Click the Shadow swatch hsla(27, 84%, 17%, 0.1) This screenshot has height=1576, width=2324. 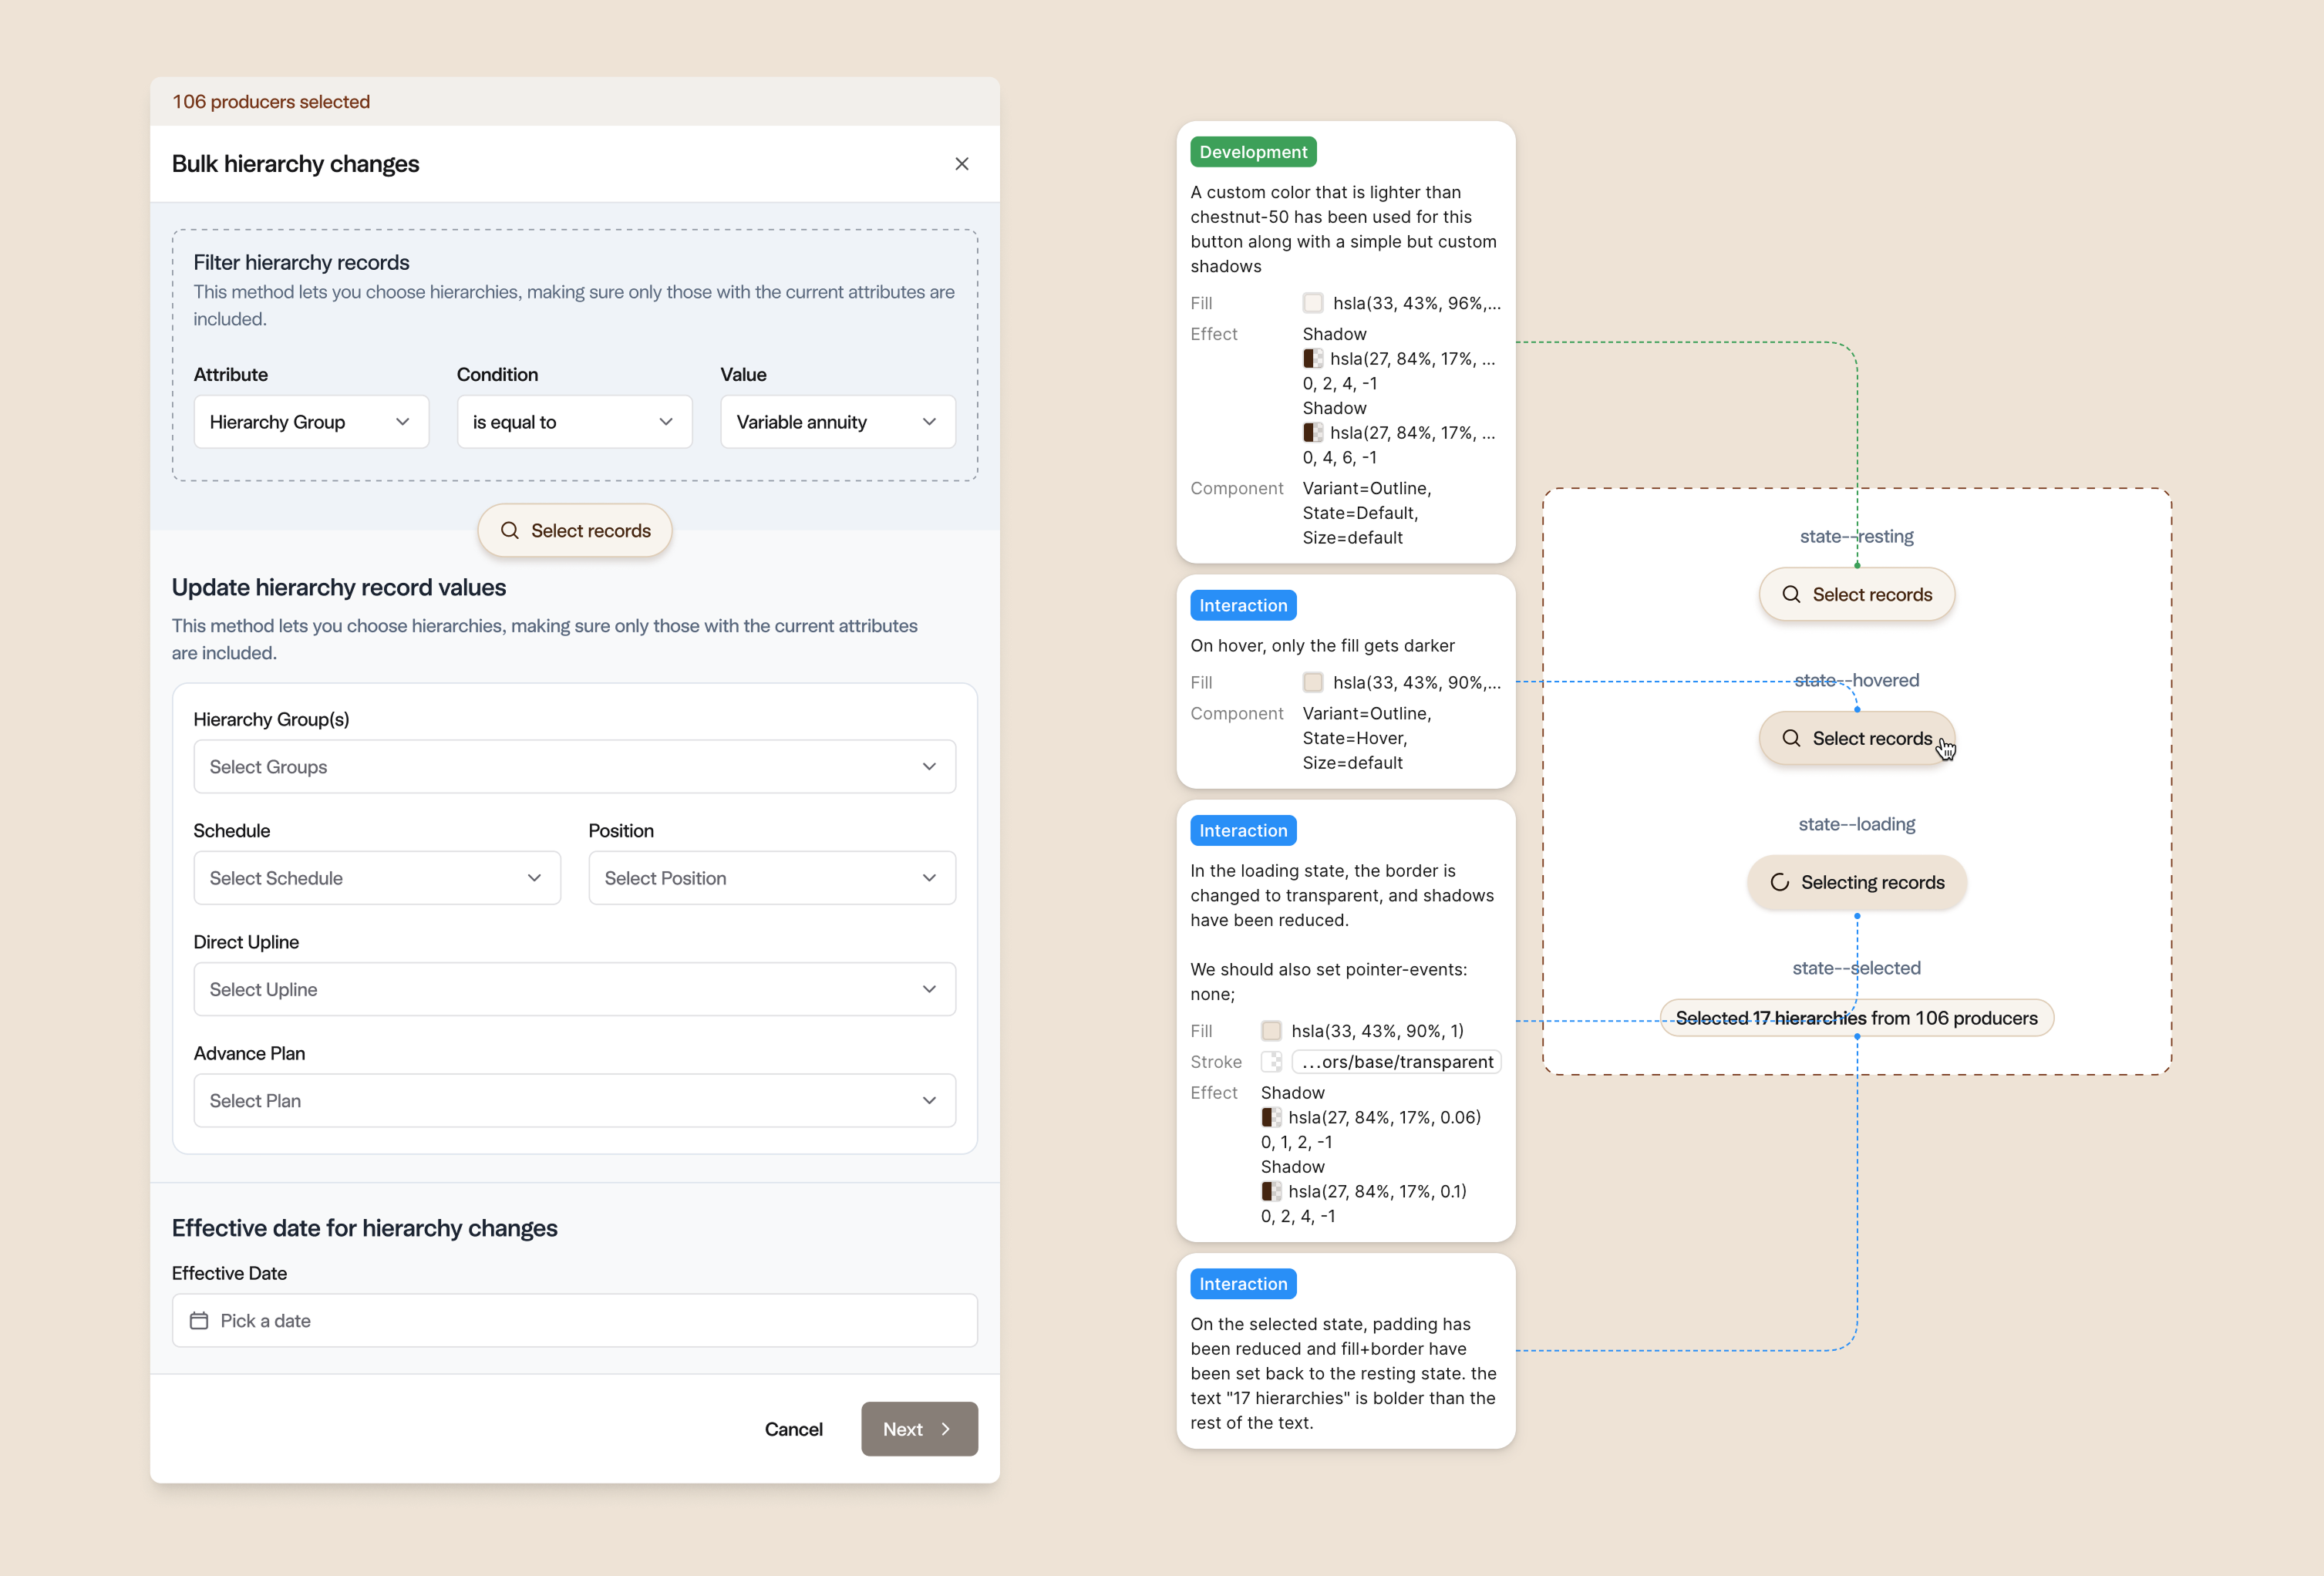point(1271,1192)
